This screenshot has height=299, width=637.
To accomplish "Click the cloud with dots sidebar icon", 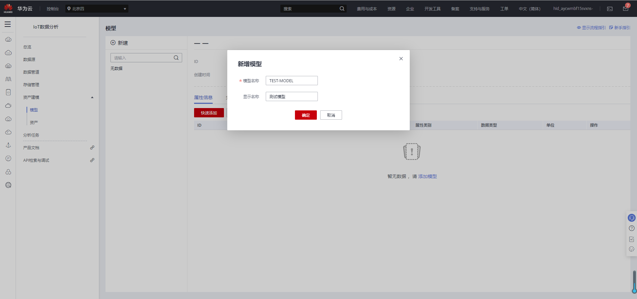I will click(x=8, y=53).
